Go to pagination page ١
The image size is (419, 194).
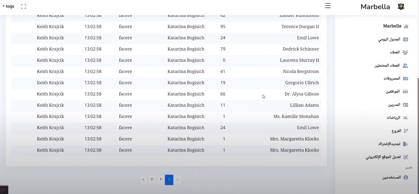(169, 180)
